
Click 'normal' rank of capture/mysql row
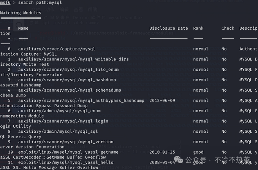(x=201, y=49)
